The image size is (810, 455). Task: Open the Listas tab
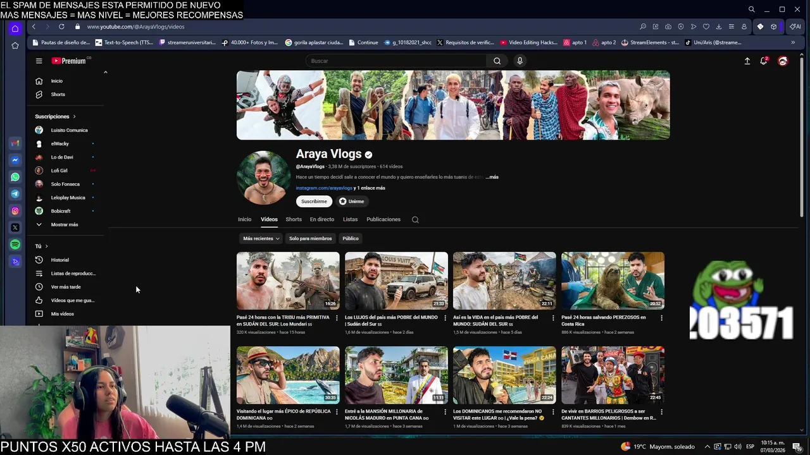pyautogui.click(x=350, y=219)
